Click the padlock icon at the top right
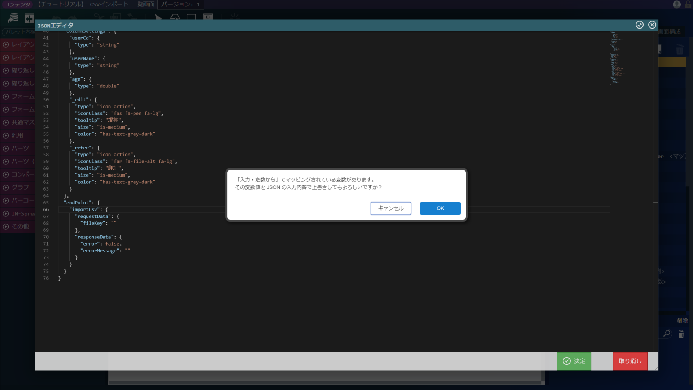Image resolution: width=693 pixels, height=390 pixels. coord(688,4)
